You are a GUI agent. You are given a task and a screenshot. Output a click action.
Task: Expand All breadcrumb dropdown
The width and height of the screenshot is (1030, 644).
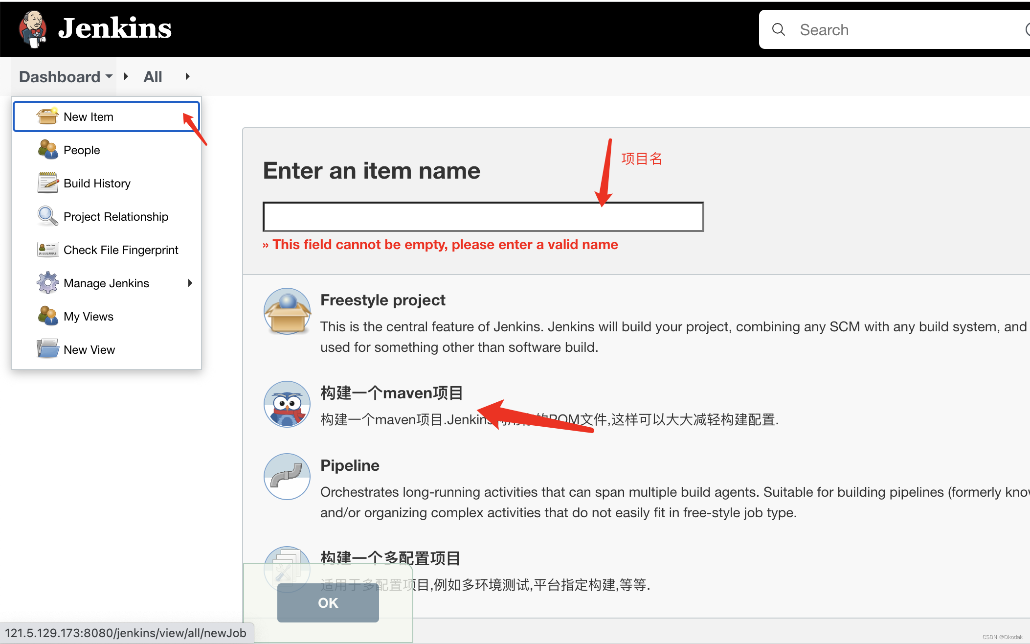point(185,76)
